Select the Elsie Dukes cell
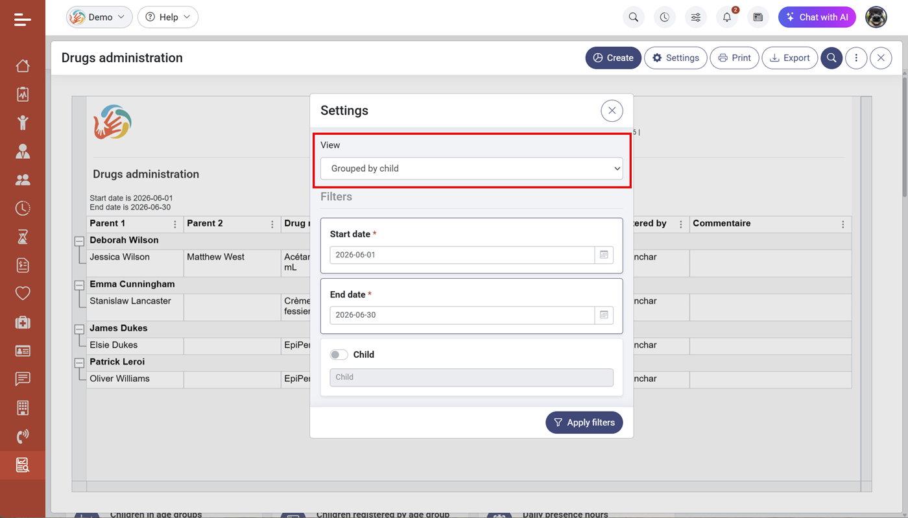The width and height of the screenshot is (908, 518). tap(135, 346)
